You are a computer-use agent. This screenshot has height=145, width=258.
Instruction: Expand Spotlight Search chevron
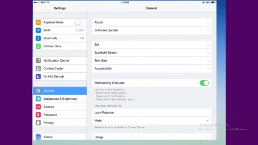(208, 52)
